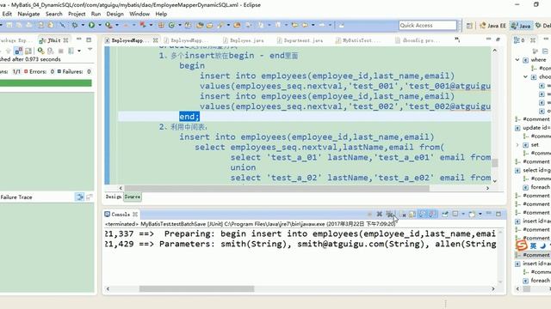551x309 pixels.
Task: Click the editor vertical scrollbar thumb
Action: pyautogui.click(x=495, y=163)
